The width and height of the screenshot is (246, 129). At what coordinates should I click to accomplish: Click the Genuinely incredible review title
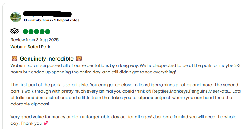[x=47, y=58]
